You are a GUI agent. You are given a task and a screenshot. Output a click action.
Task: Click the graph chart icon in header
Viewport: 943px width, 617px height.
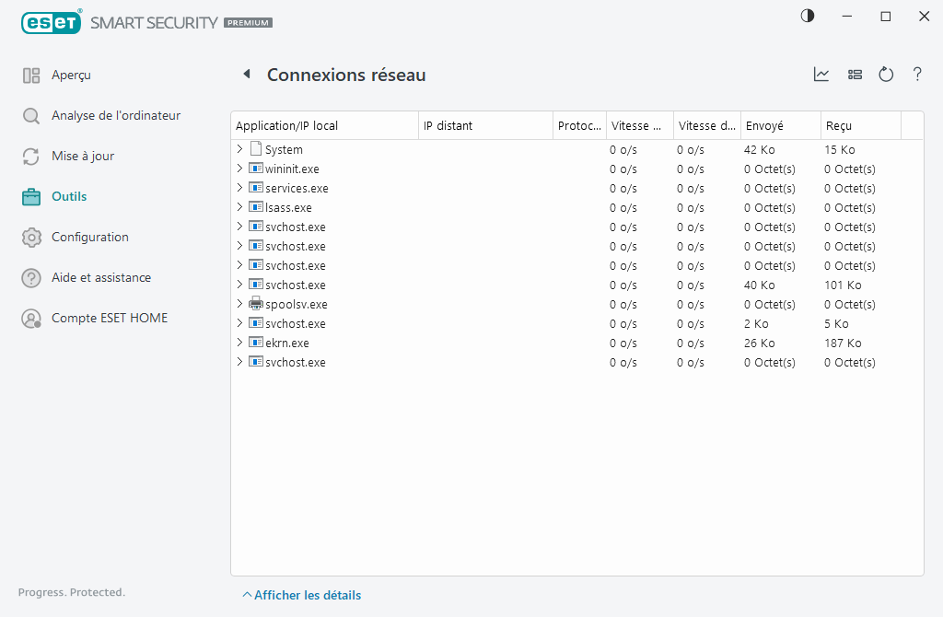pos(821,75)
